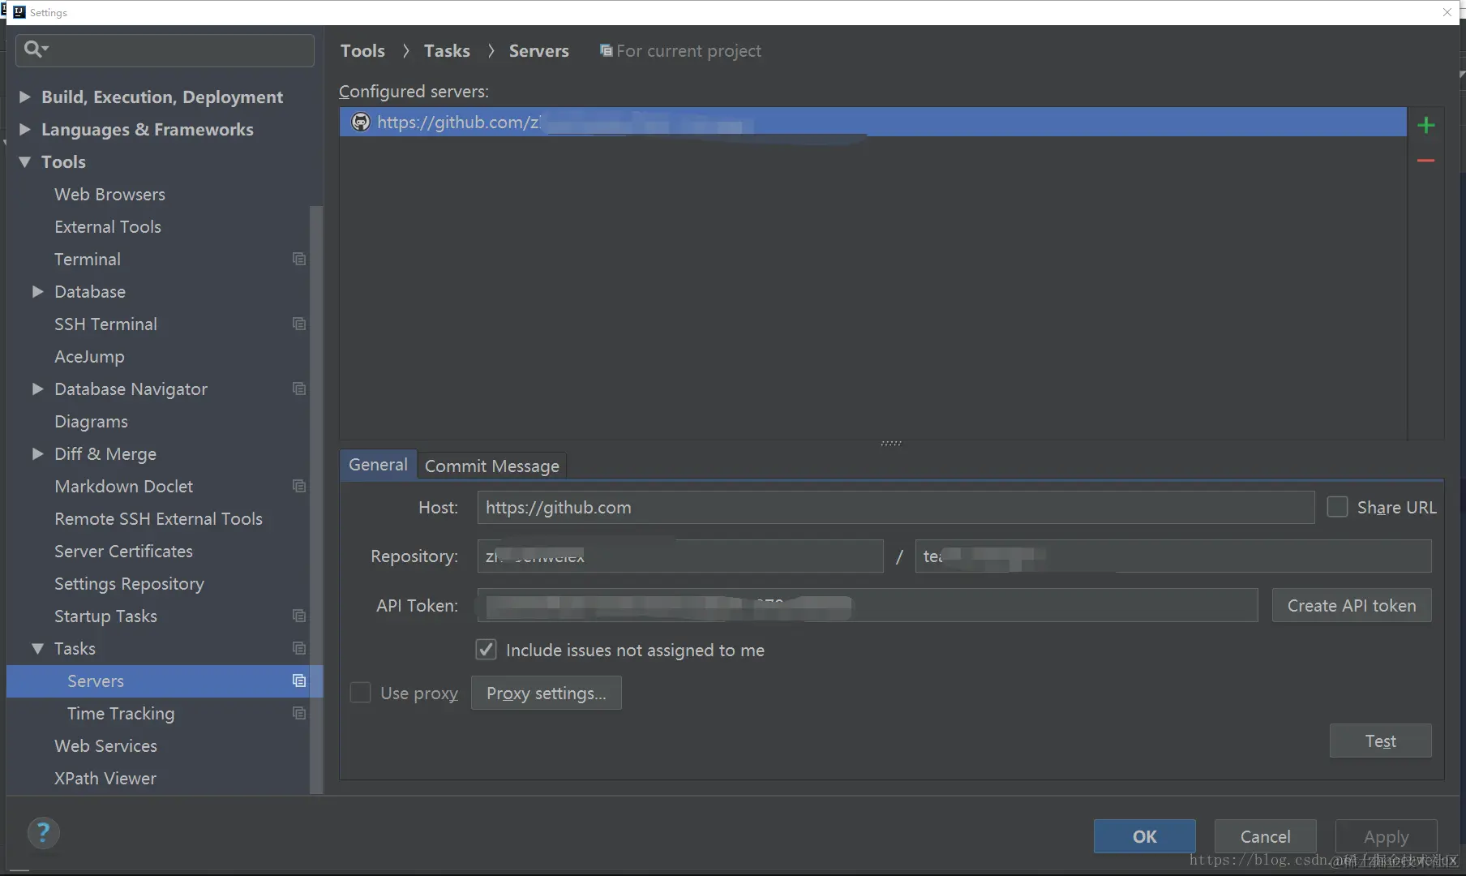Viewport: 1466px width, 876px height.
Task: Select Remote SSH External Tools
Action: click(158, 518)
